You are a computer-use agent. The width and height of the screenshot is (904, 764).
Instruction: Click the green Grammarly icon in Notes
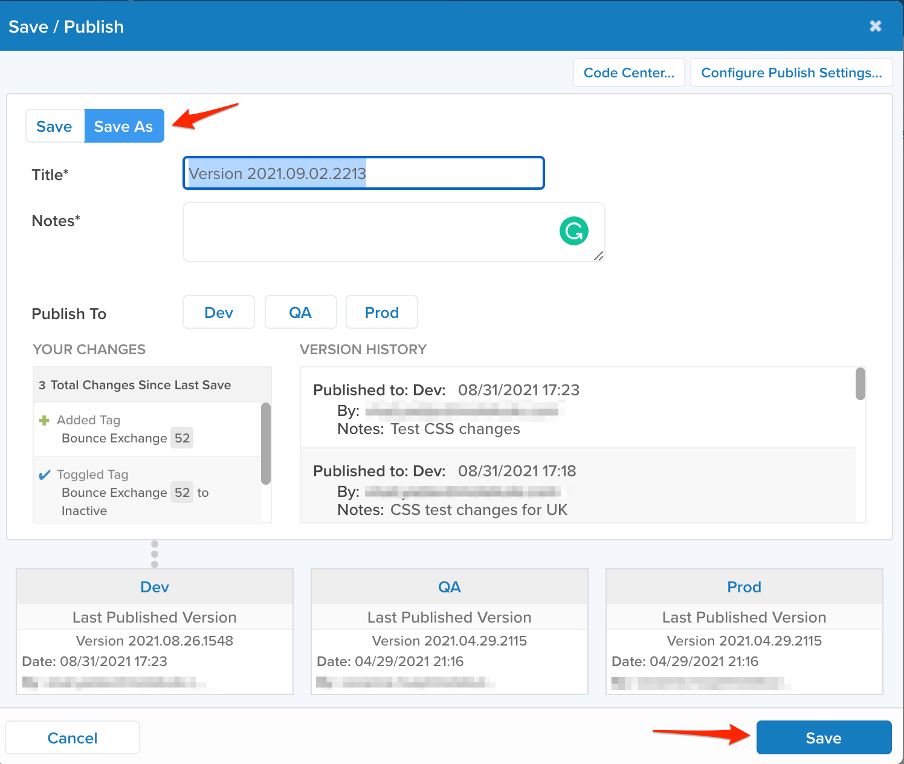[573, 231]
